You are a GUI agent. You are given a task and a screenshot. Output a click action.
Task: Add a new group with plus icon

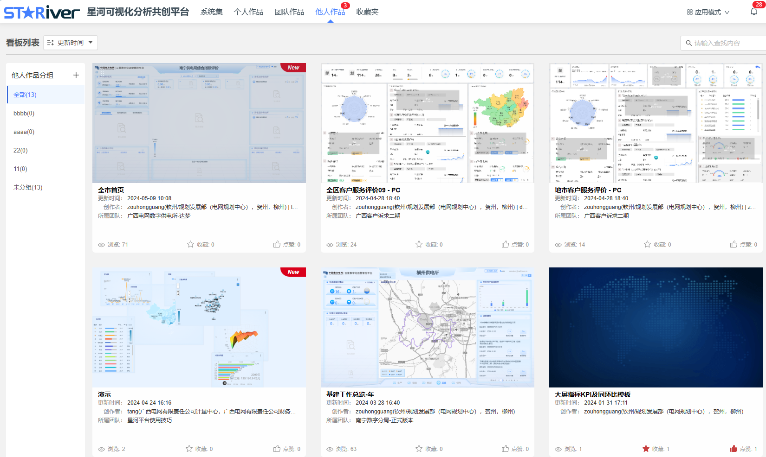(76, 75)
